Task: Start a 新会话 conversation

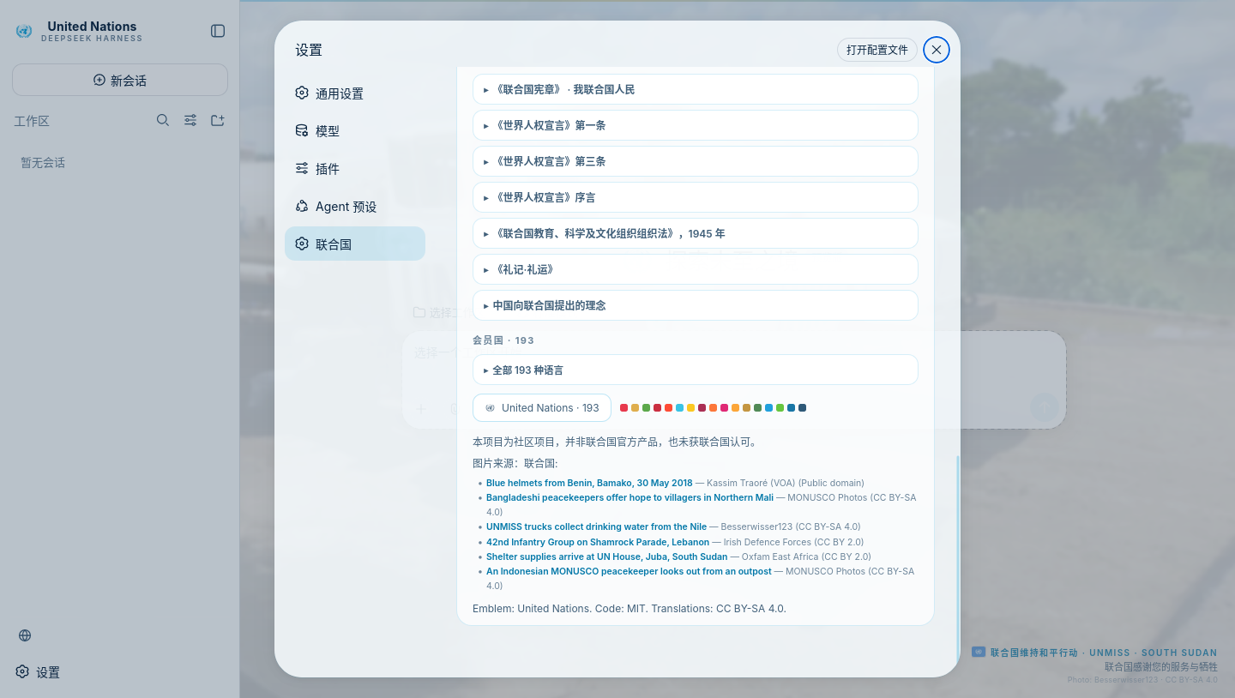Action: tap(120, 80)
